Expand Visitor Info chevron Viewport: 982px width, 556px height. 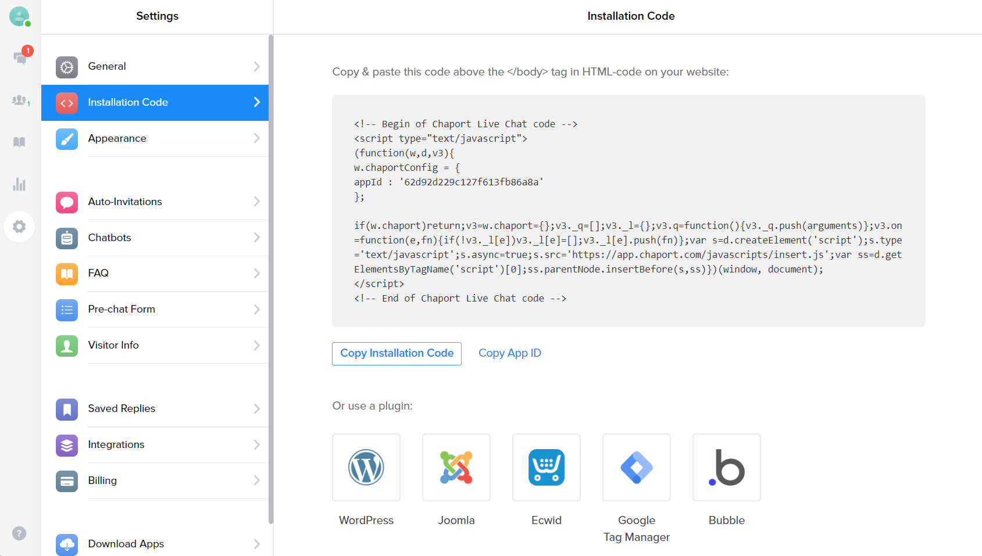click(x=256, y=345)
